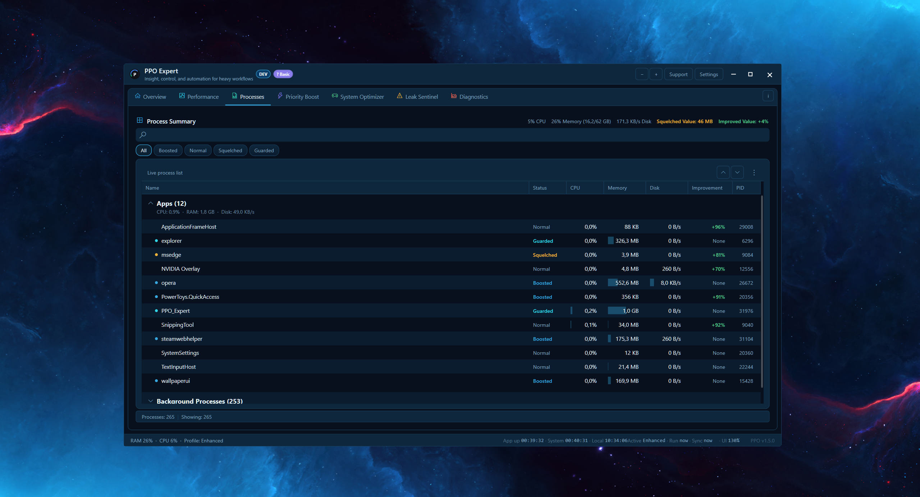920x497 pixels.
Task: Click explorer memory usage bar
Action: 610,241
